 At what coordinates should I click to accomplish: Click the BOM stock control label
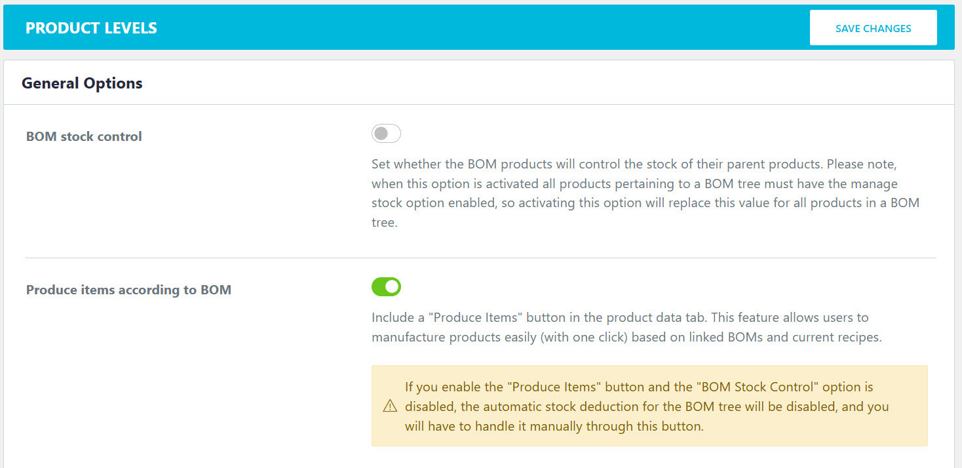click(x=84, y=136)
